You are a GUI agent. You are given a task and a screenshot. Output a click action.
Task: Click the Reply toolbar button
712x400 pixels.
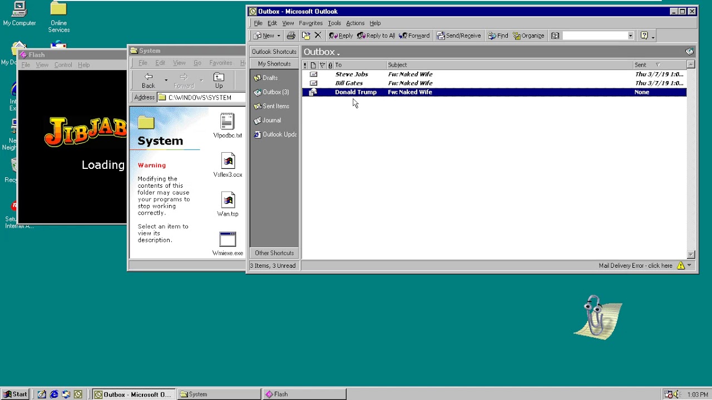coord(341,36)
